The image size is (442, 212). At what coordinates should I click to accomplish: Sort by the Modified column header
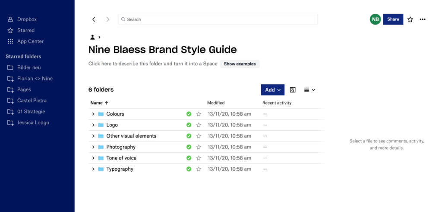216,103
